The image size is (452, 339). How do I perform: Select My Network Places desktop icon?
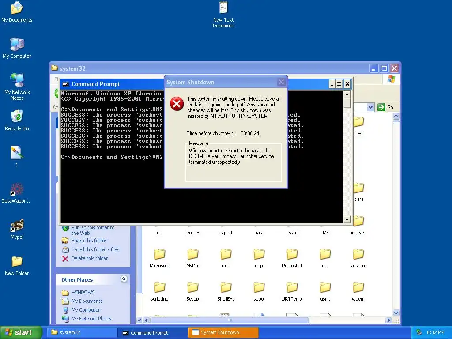tap(17, 87)
